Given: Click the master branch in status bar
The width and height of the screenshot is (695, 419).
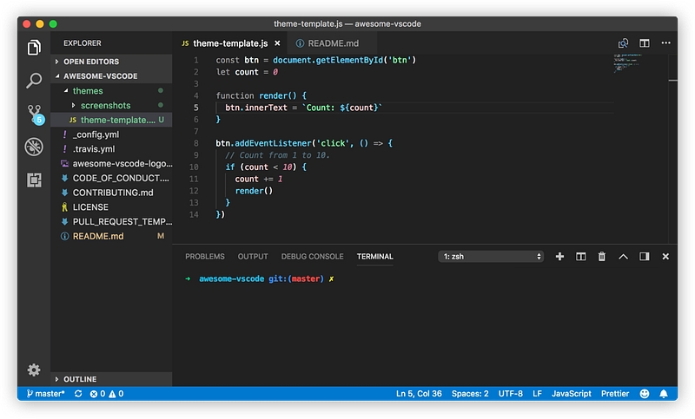Looking at the screenshot, I should pos(44,393).
